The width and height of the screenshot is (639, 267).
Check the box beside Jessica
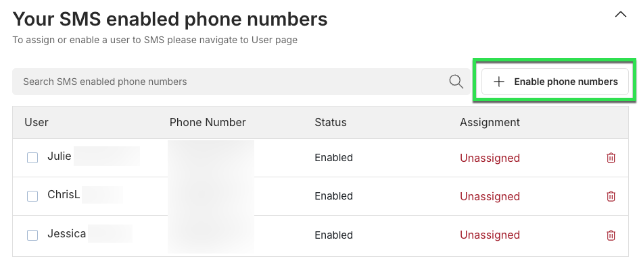(32, 235)
